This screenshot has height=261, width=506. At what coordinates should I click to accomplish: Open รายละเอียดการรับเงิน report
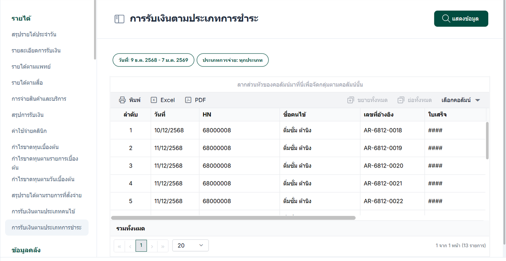coord(36,51)
